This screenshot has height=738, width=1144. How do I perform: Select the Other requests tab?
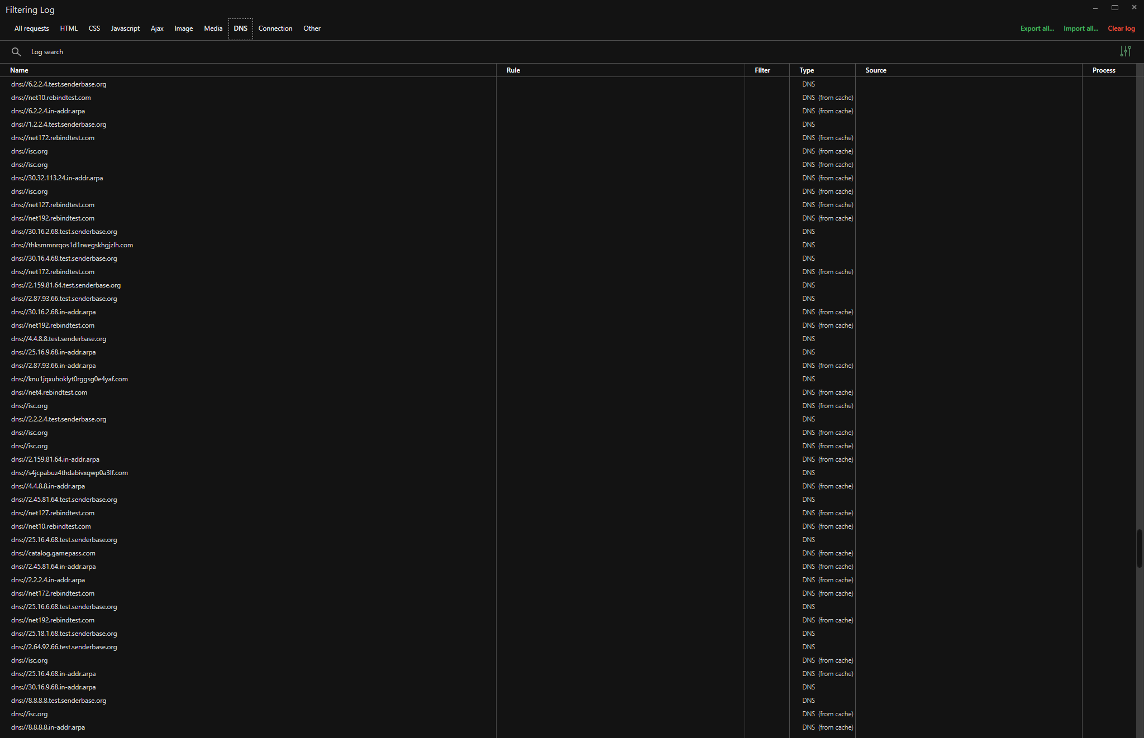point(312,28)
